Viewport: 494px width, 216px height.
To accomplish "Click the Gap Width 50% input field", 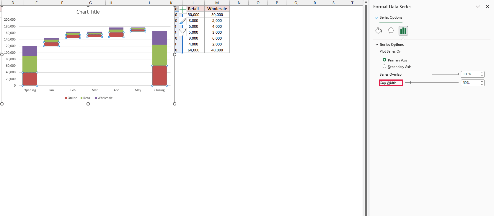I will pyautogui.click(x=470, y=83).
